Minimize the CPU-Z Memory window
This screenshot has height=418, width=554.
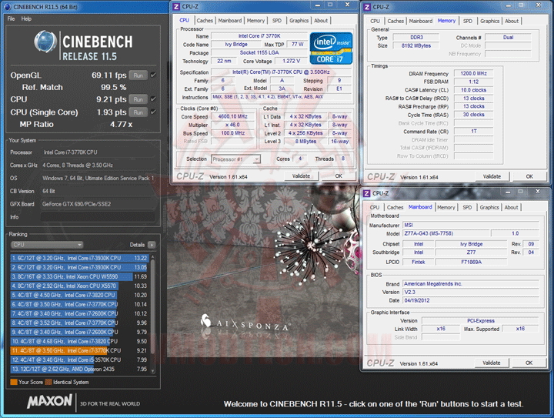(x=509, y=5)
